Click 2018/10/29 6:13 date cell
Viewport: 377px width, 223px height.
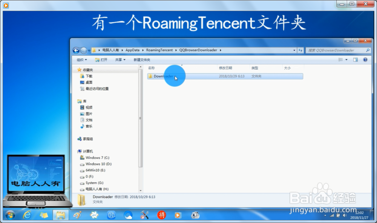pyautogui.click(x=231, y=76)
